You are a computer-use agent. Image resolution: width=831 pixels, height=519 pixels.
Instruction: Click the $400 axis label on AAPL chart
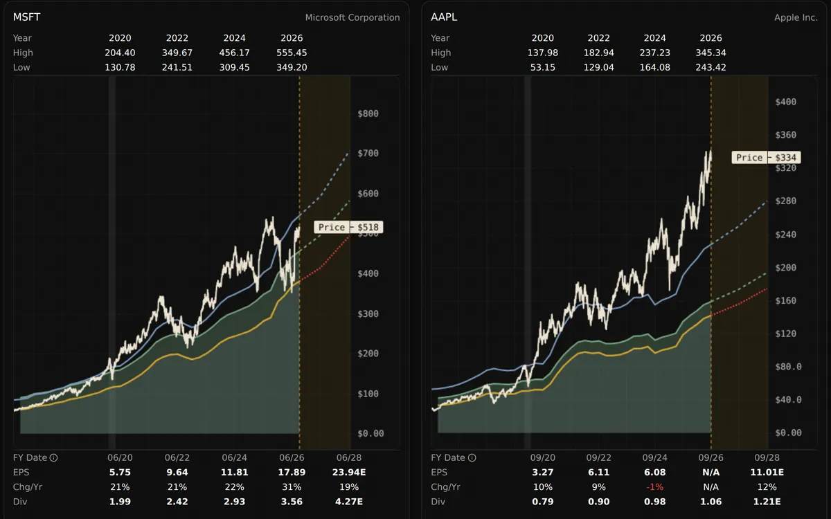(786, 102)
